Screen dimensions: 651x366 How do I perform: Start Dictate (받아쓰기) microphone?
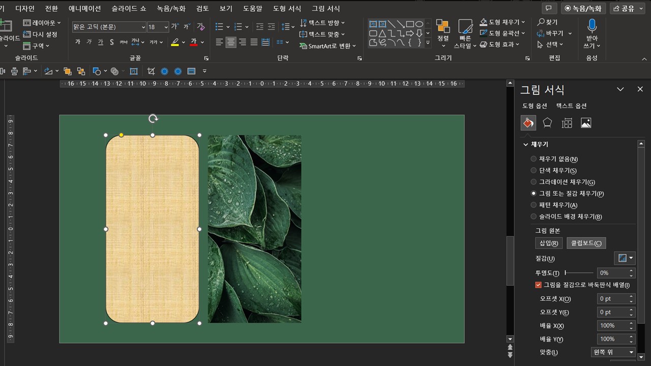click(x=592, y=34)
